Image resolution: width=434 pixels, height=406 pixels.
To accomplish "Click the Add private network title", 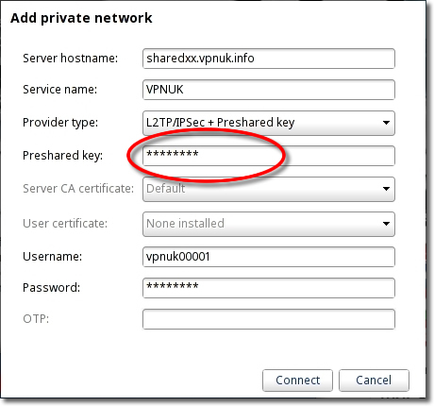I will coord(81,18).
